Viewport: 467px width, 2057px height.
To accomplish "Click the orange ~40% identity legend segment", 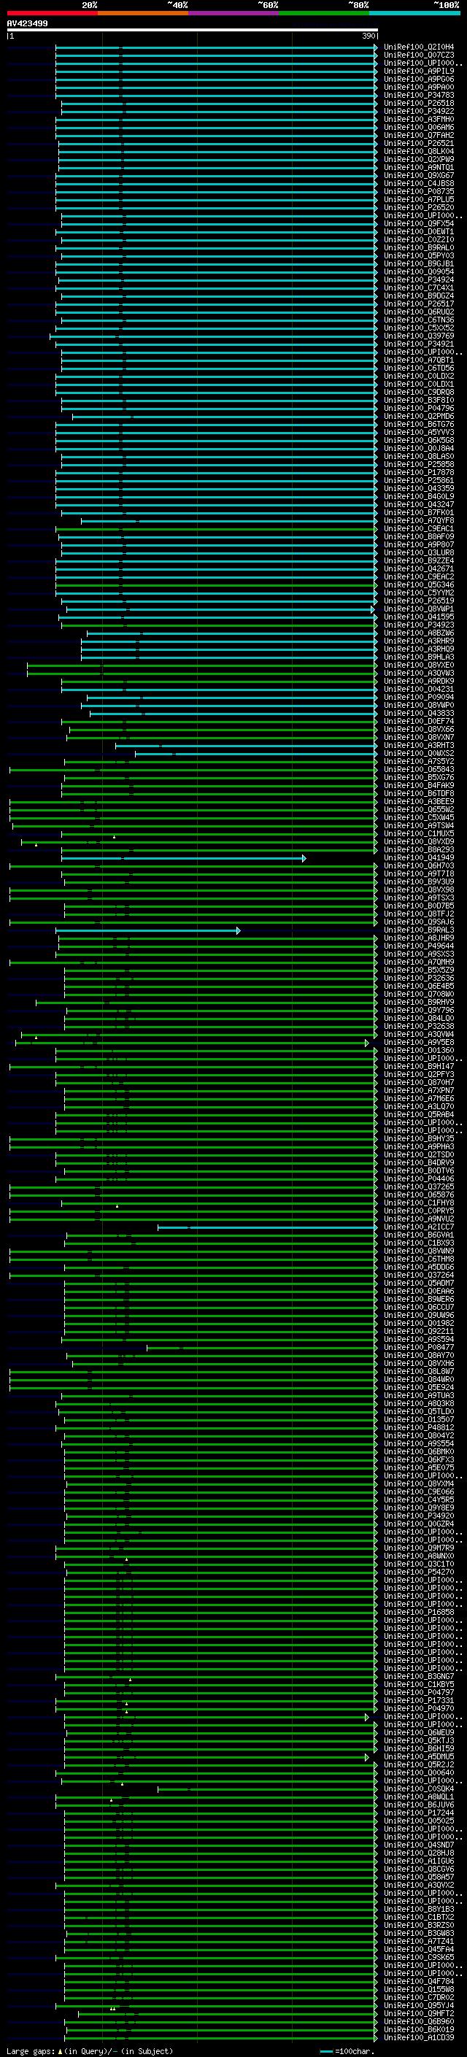I will coord(143,13).
